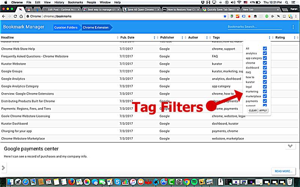Click the Evernote elephant extension icon

coord(255,16)
